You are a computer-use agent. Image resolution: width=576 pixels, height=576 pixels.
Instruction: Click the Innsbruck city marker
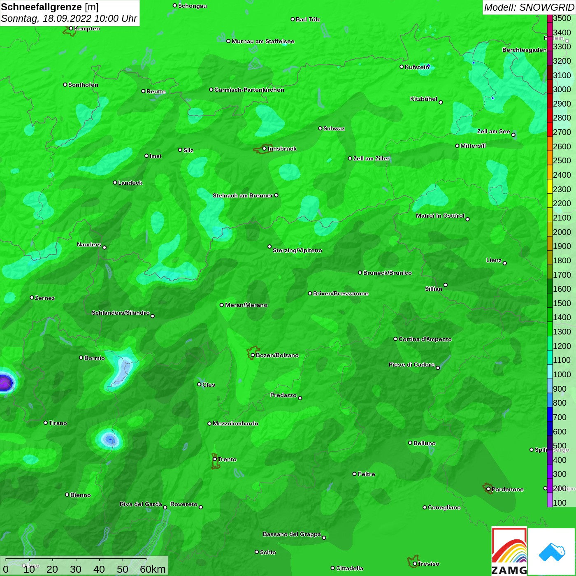264,149
